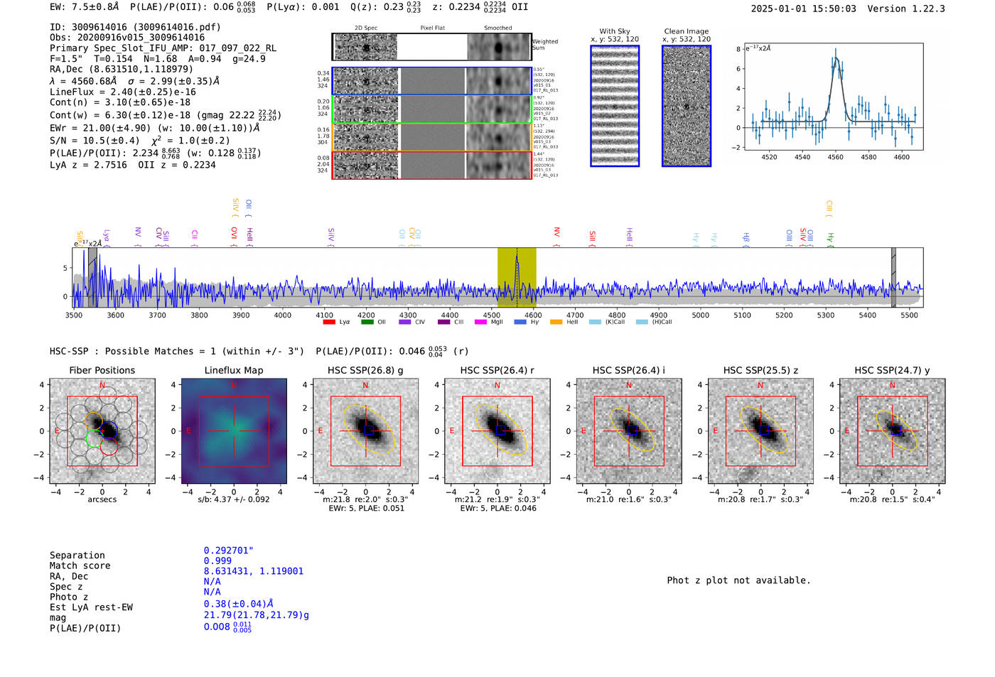Image resolution: width=995 pixels, height=677 pixels.
Task: Click the magenta MgII legend swatch
Action: coord(480,322)
